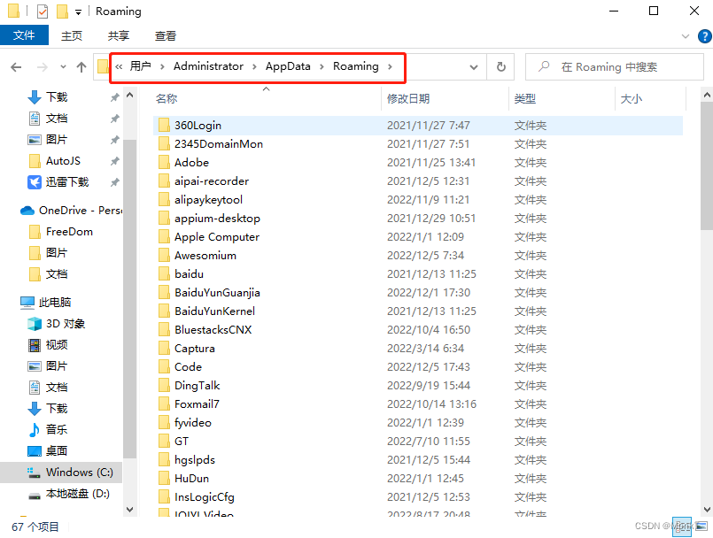The image size is (713, 538).
Task: Switch to details view via status bar icon
Action: [x=682, y=527]
